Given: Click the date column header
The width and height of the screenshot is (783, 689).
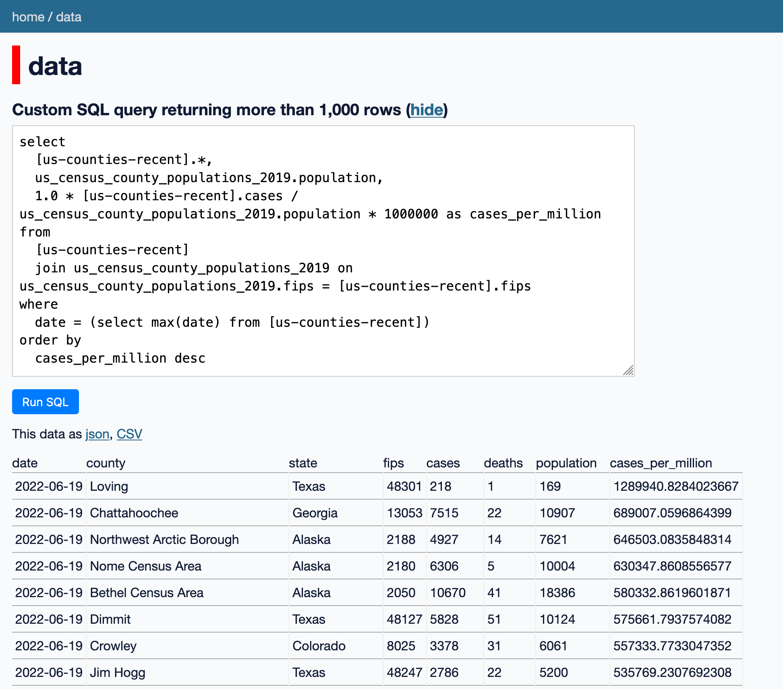Looking at the screenshot, I should pos(25,463).
